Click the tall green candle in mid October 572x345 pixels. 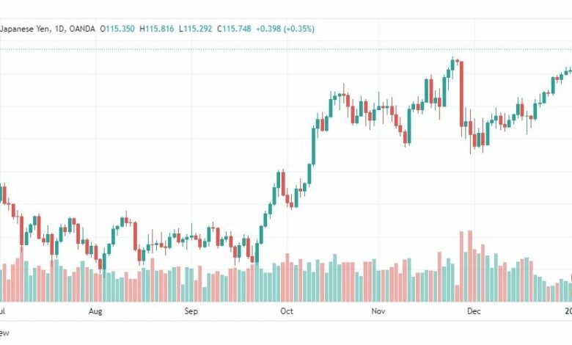pyautogui.click(x=314, y=146)
